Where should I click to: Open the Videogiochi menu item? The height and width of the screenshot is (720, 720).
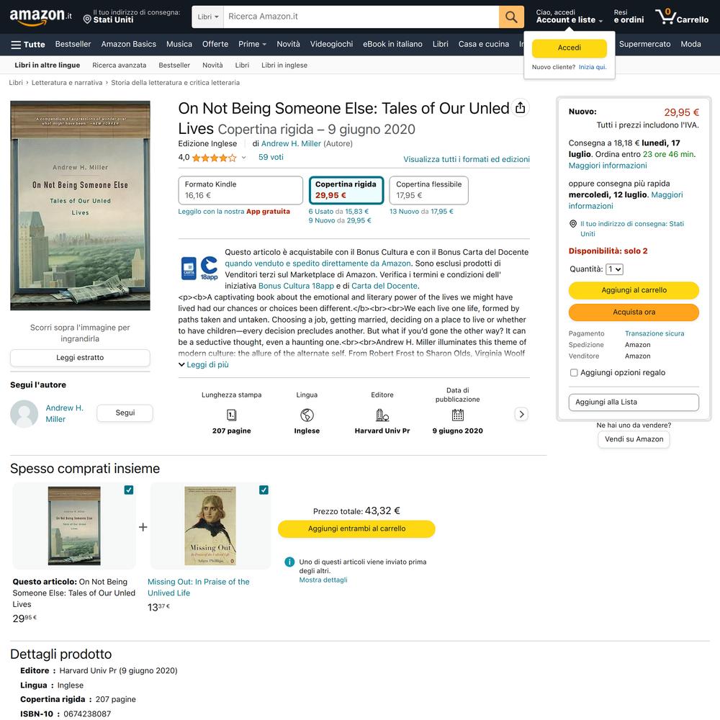tap(331, 44)
